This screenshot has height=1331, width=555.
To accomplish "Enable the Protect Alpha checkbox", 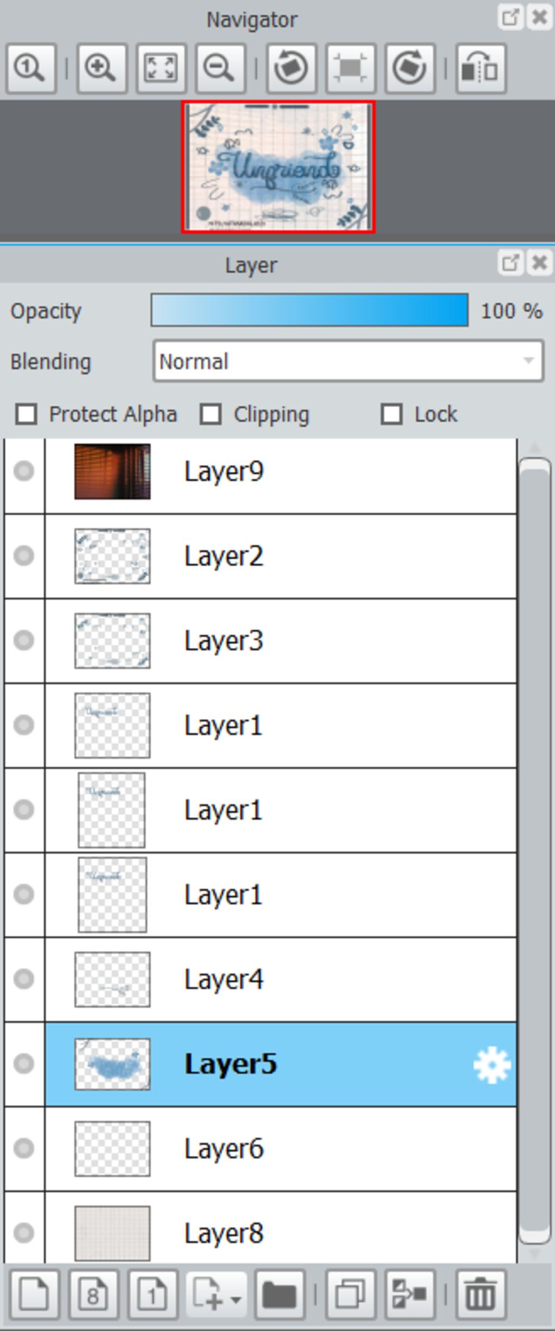I will 27,414.
